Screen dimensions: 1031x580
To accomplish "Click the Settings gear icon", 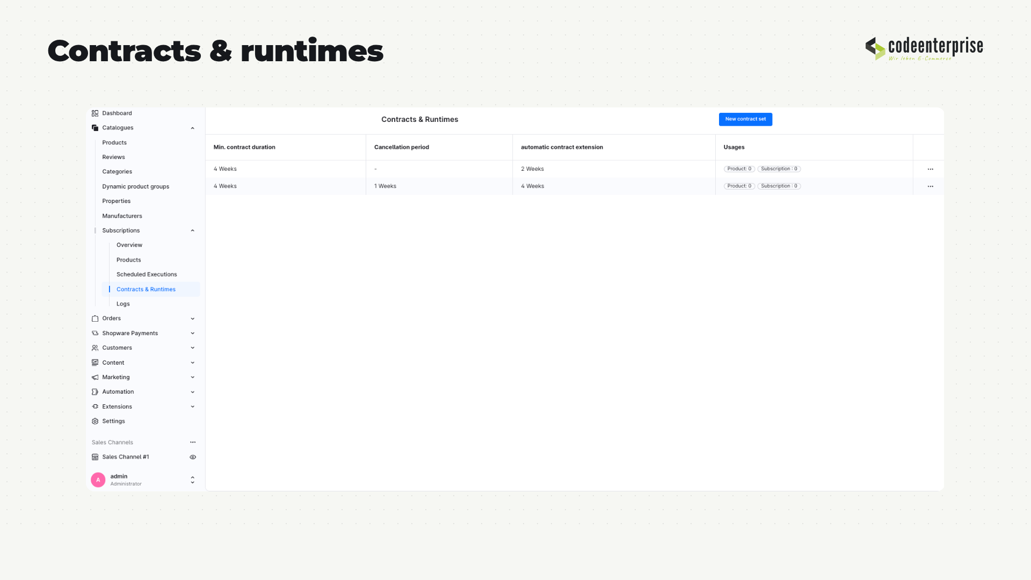I will [x=95, y=421].
